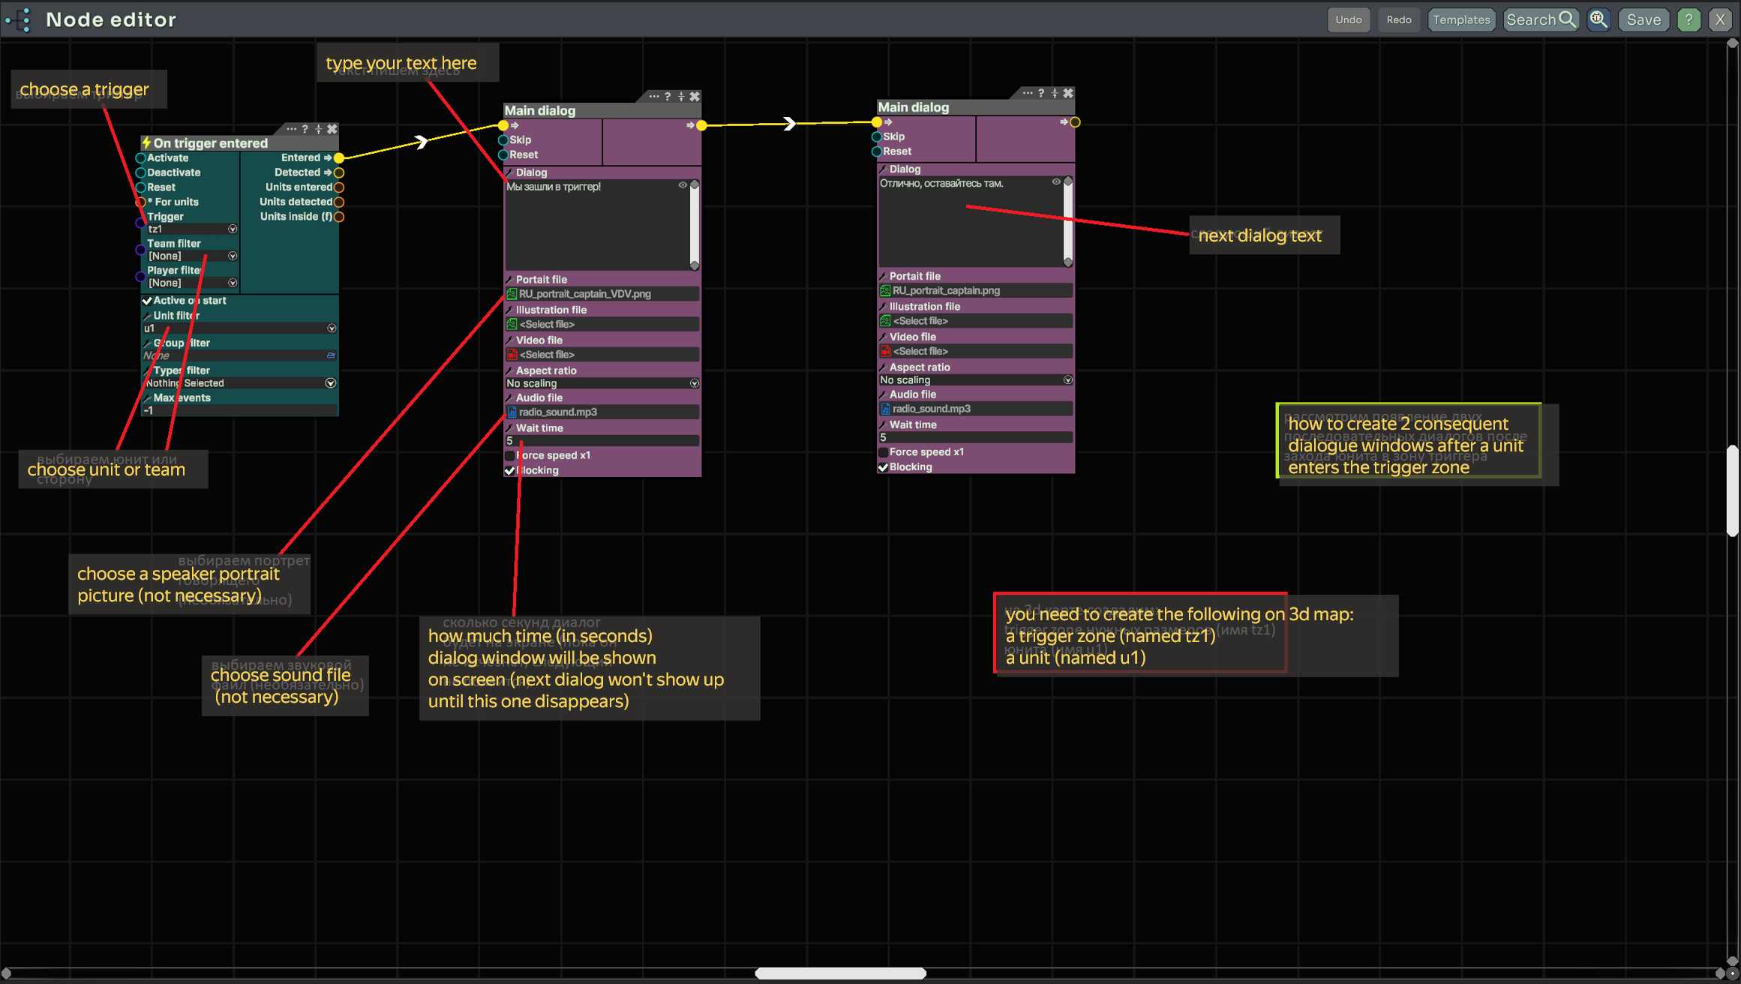1741x984 pixels.
Task: Open help with the green question mark
Action: (1688, 19)
